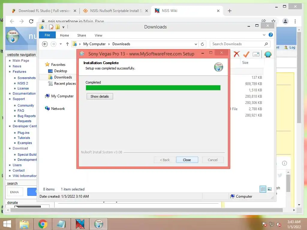The image size is (307, 230).
Task: Click the search magnifier icon in Explorer
Action: (266, 44)
